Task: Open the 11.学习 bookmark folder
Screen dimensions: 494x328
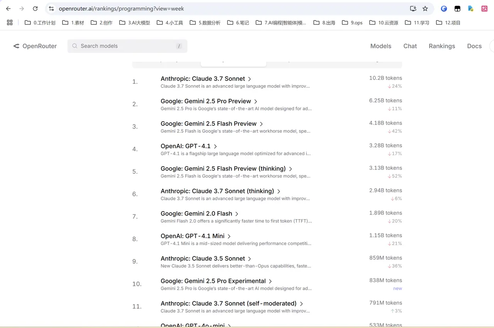Action: coord(417,23)
